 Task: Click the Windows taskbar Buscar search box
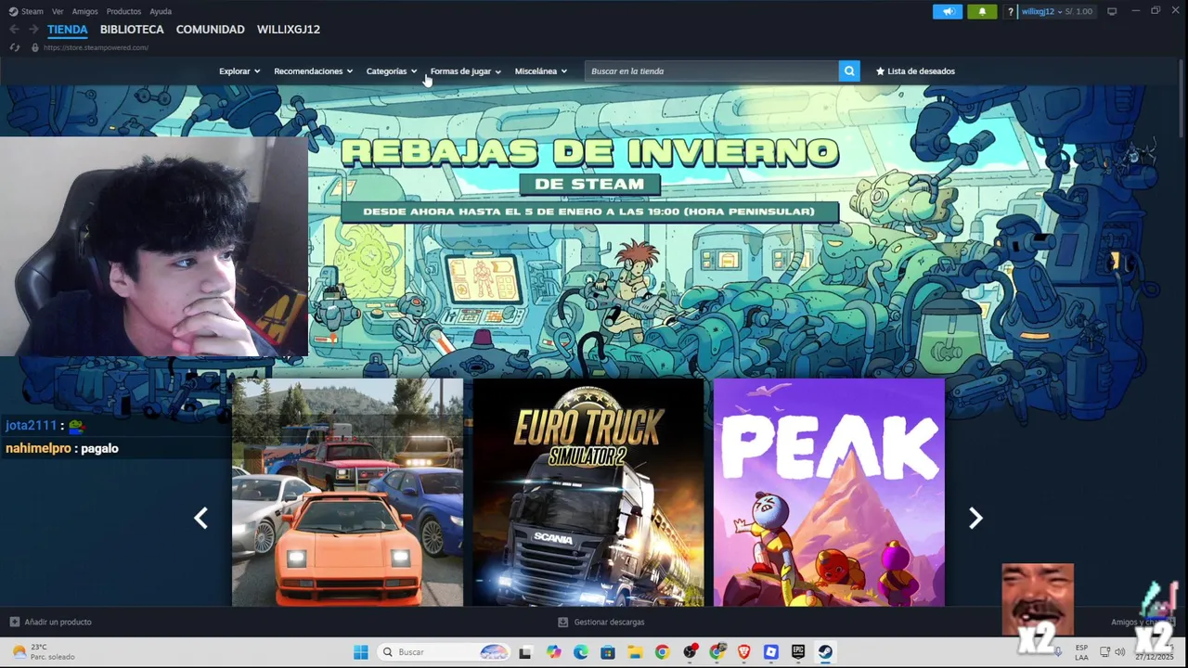(x=444, y=652)
